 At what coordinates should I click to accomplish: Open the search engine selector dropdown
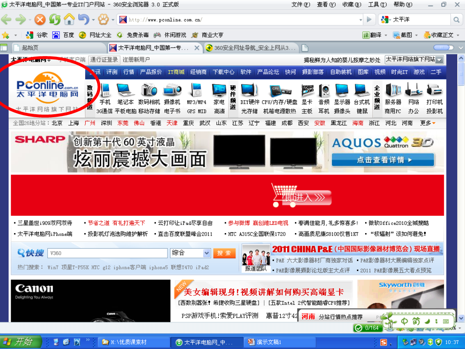click(x=391, y=20)
